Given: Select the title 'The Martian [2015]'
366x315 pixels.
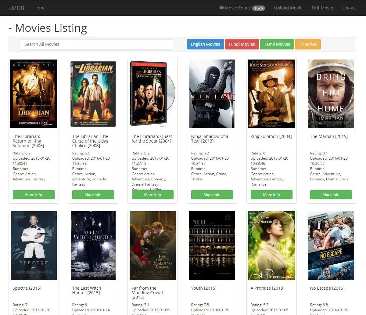Looking at the screenshot, I should pos(329,136).
